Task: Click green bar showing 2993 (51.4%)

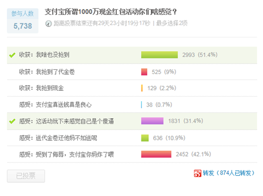Action: pos(159,55)
